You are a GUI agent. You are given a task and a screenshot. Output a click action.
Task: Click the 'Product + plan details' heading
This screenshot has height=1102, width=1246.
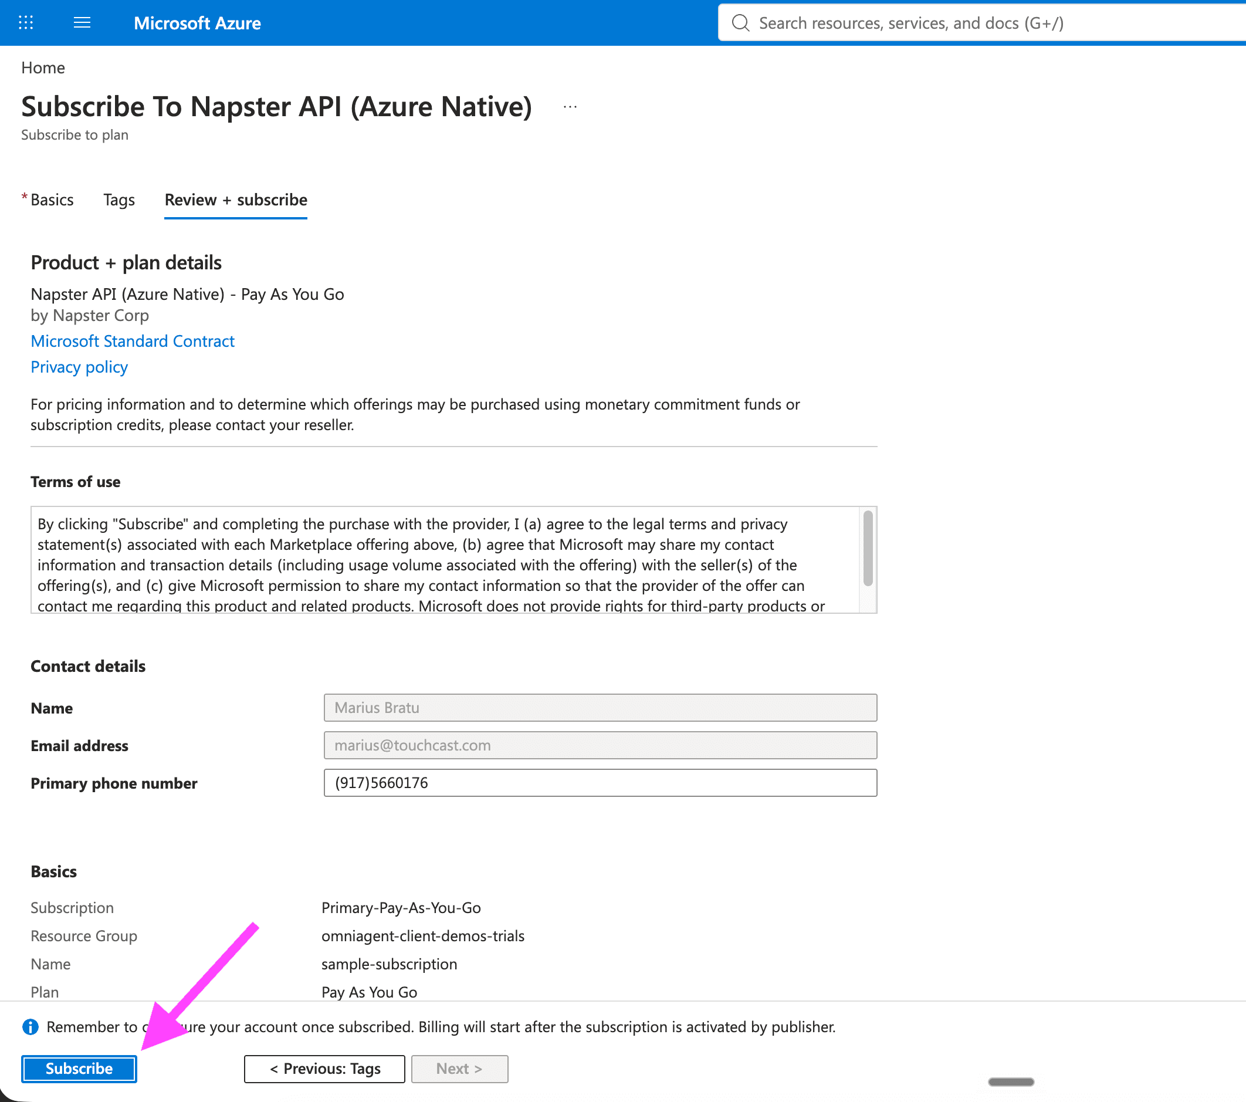pyautogui.click(x=126, y=263)
